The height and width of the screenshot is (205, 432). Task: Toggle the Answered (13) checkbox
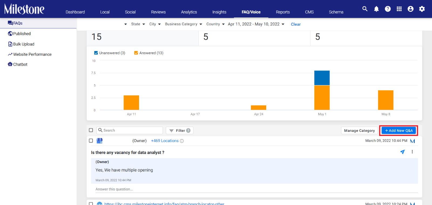[136, 53]
